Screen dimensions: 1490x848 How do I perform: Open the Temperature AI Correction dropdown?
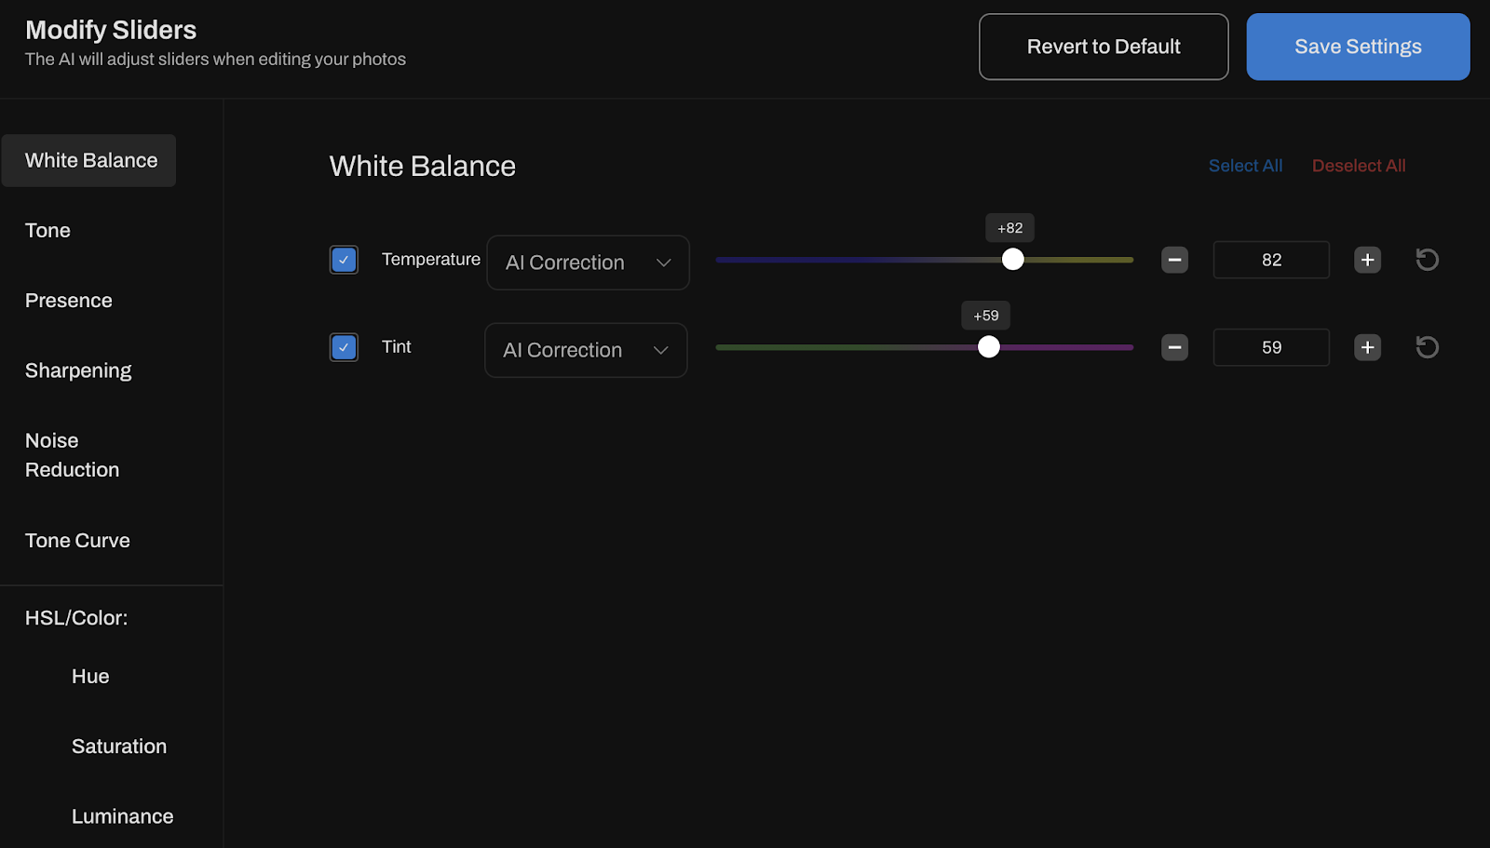588,262
